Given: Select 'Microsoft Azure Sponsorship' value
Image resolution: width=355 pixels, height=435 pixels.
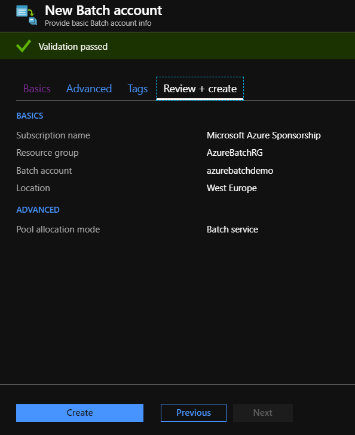Looking at the screenshot, I should [x=264, y=135].
